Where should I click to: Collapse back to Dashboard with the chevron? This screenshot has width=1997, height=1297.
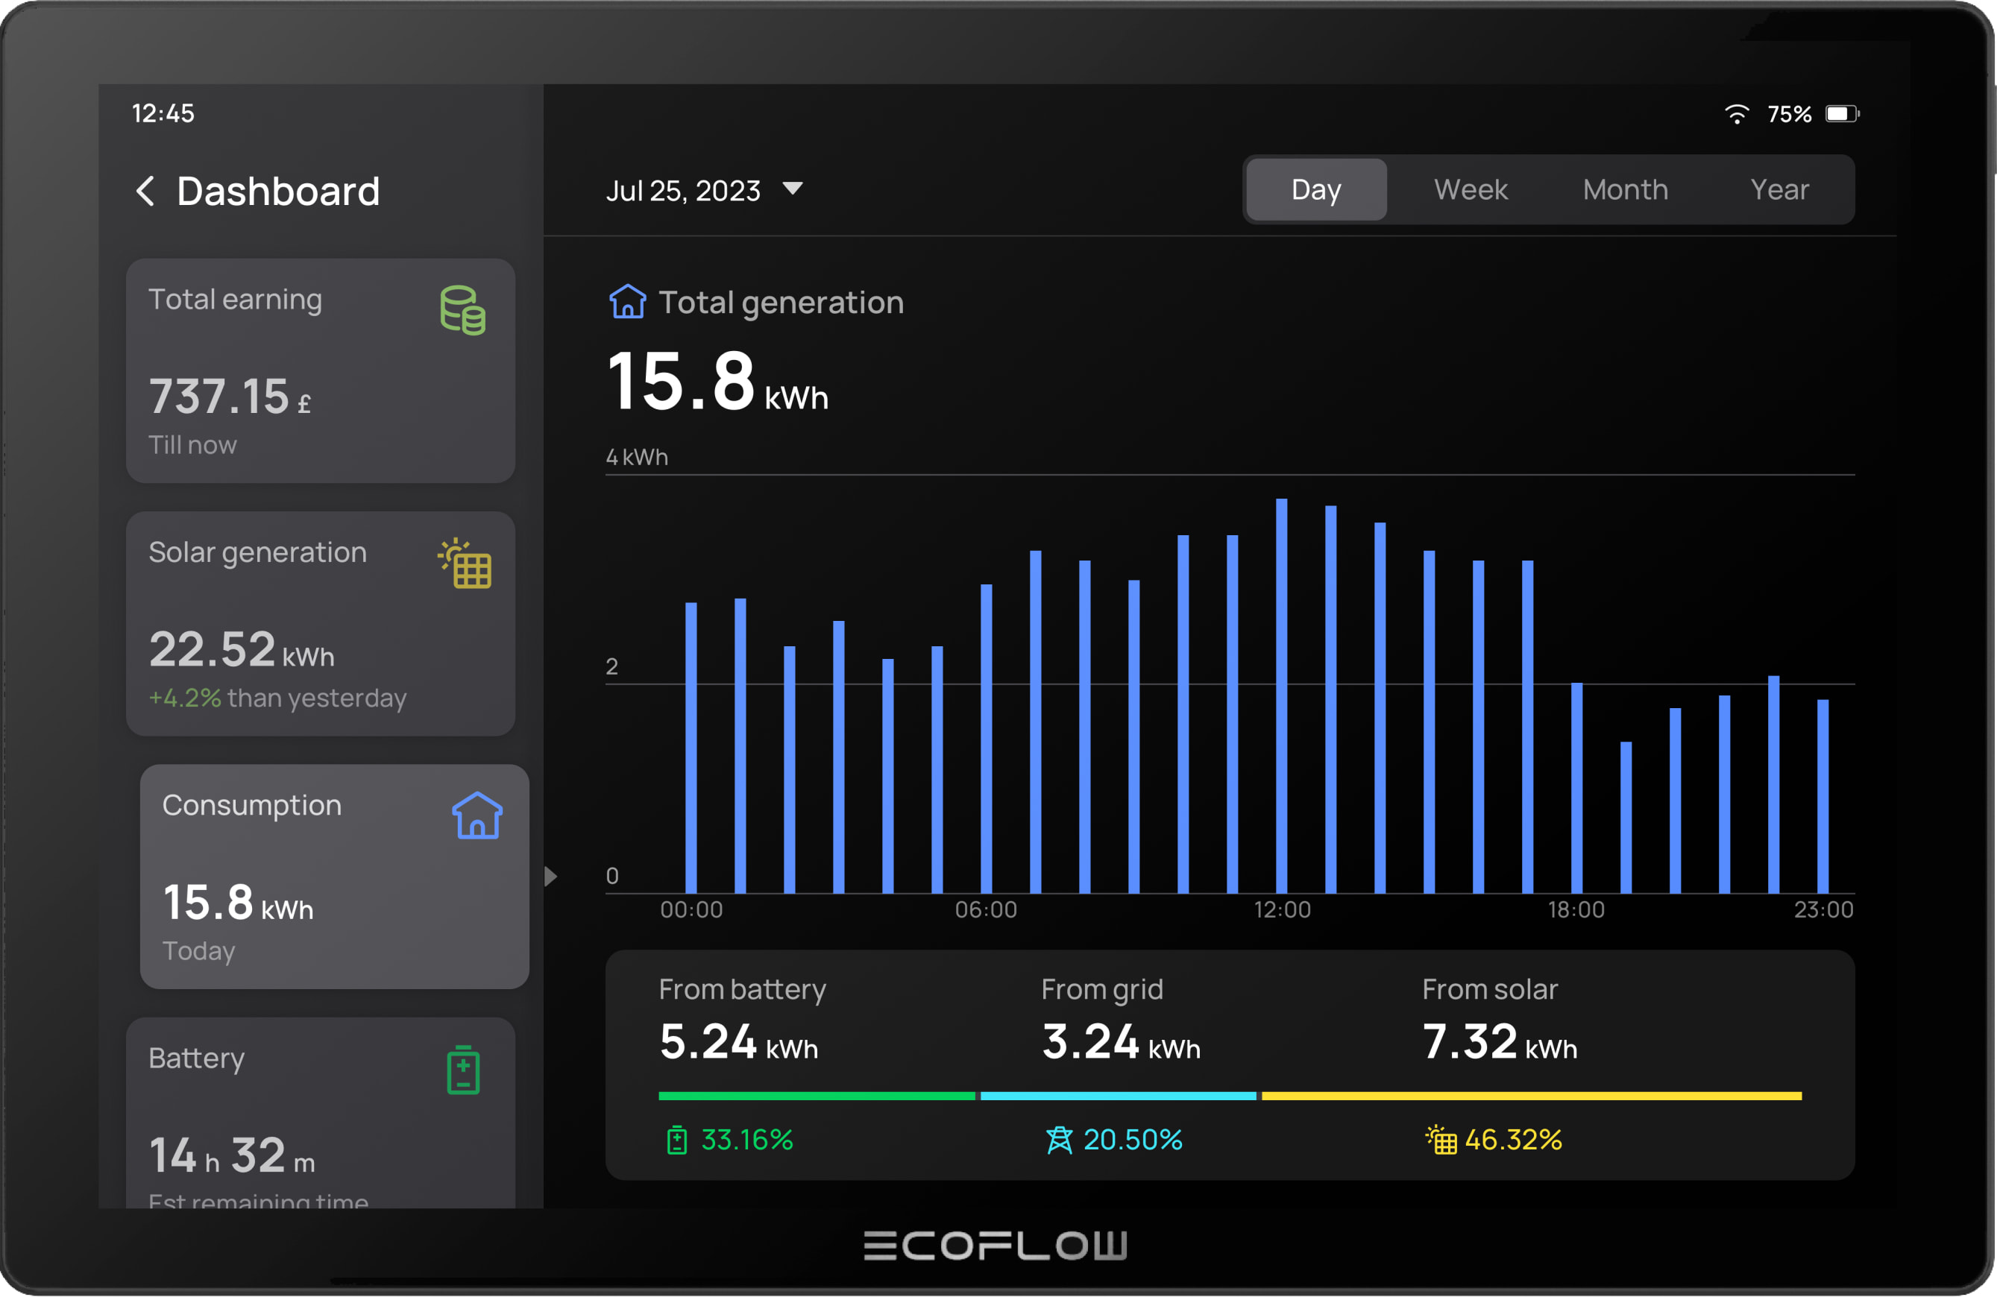[x=145, y=192]
